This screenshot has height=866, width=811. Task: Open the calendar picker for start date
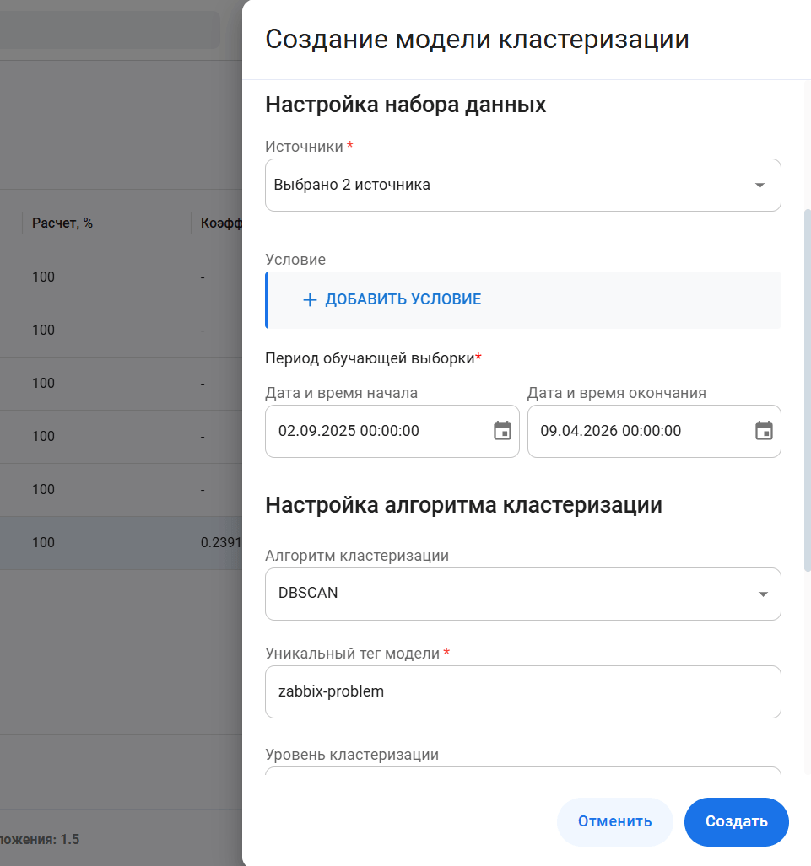[502, 431]
